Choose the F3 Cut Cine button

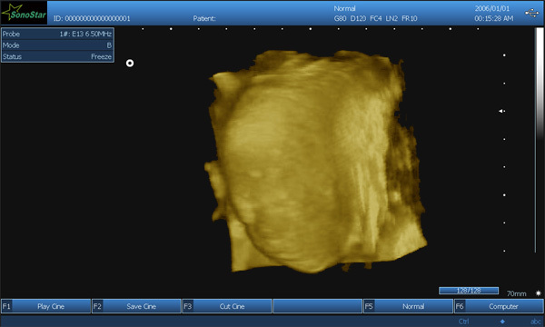[227, 306]
